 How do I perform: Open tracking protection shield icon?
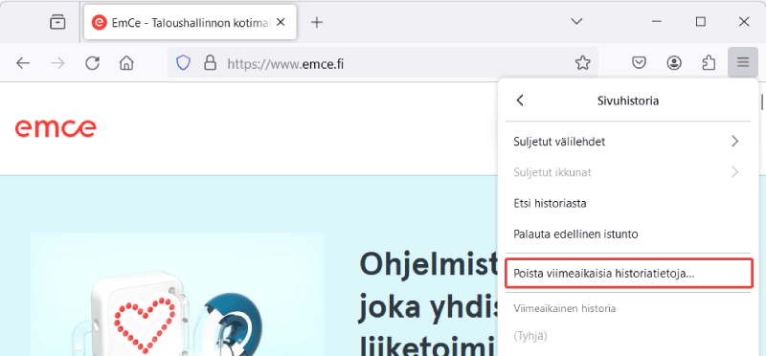183,62
